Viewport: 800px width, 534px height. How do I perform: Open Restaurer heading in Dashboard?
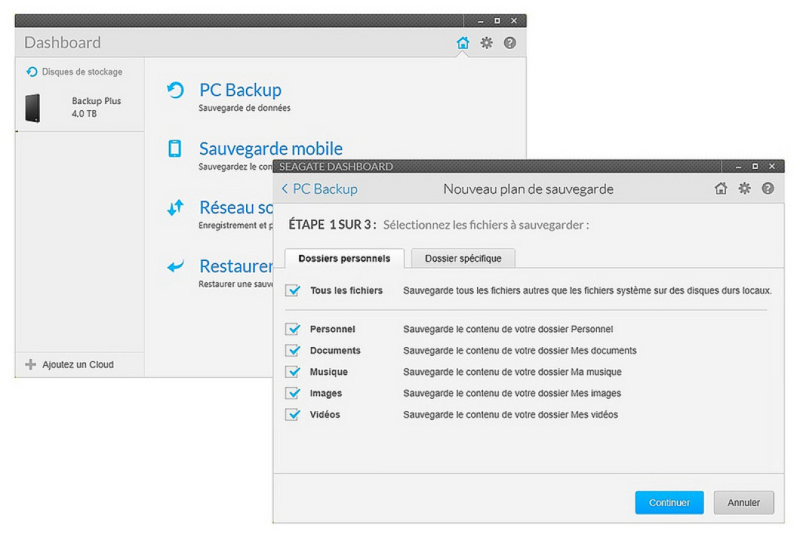coord(236,266)
